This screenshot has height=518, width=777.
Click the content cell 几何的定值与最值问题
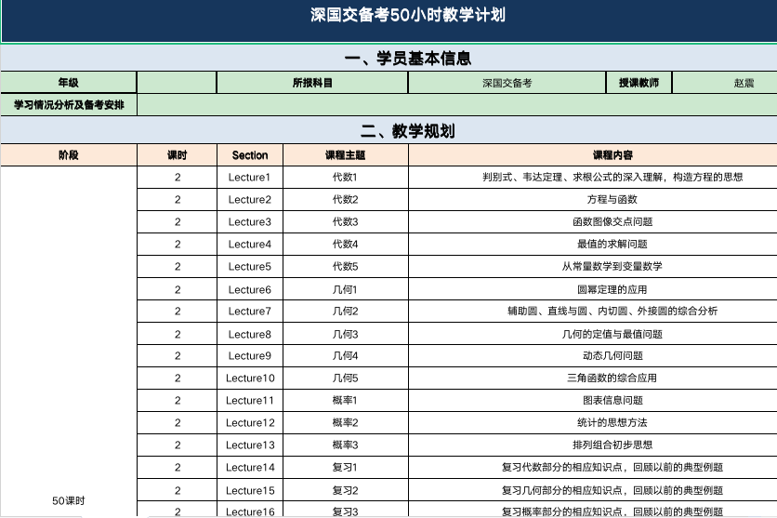coord(593,334)
